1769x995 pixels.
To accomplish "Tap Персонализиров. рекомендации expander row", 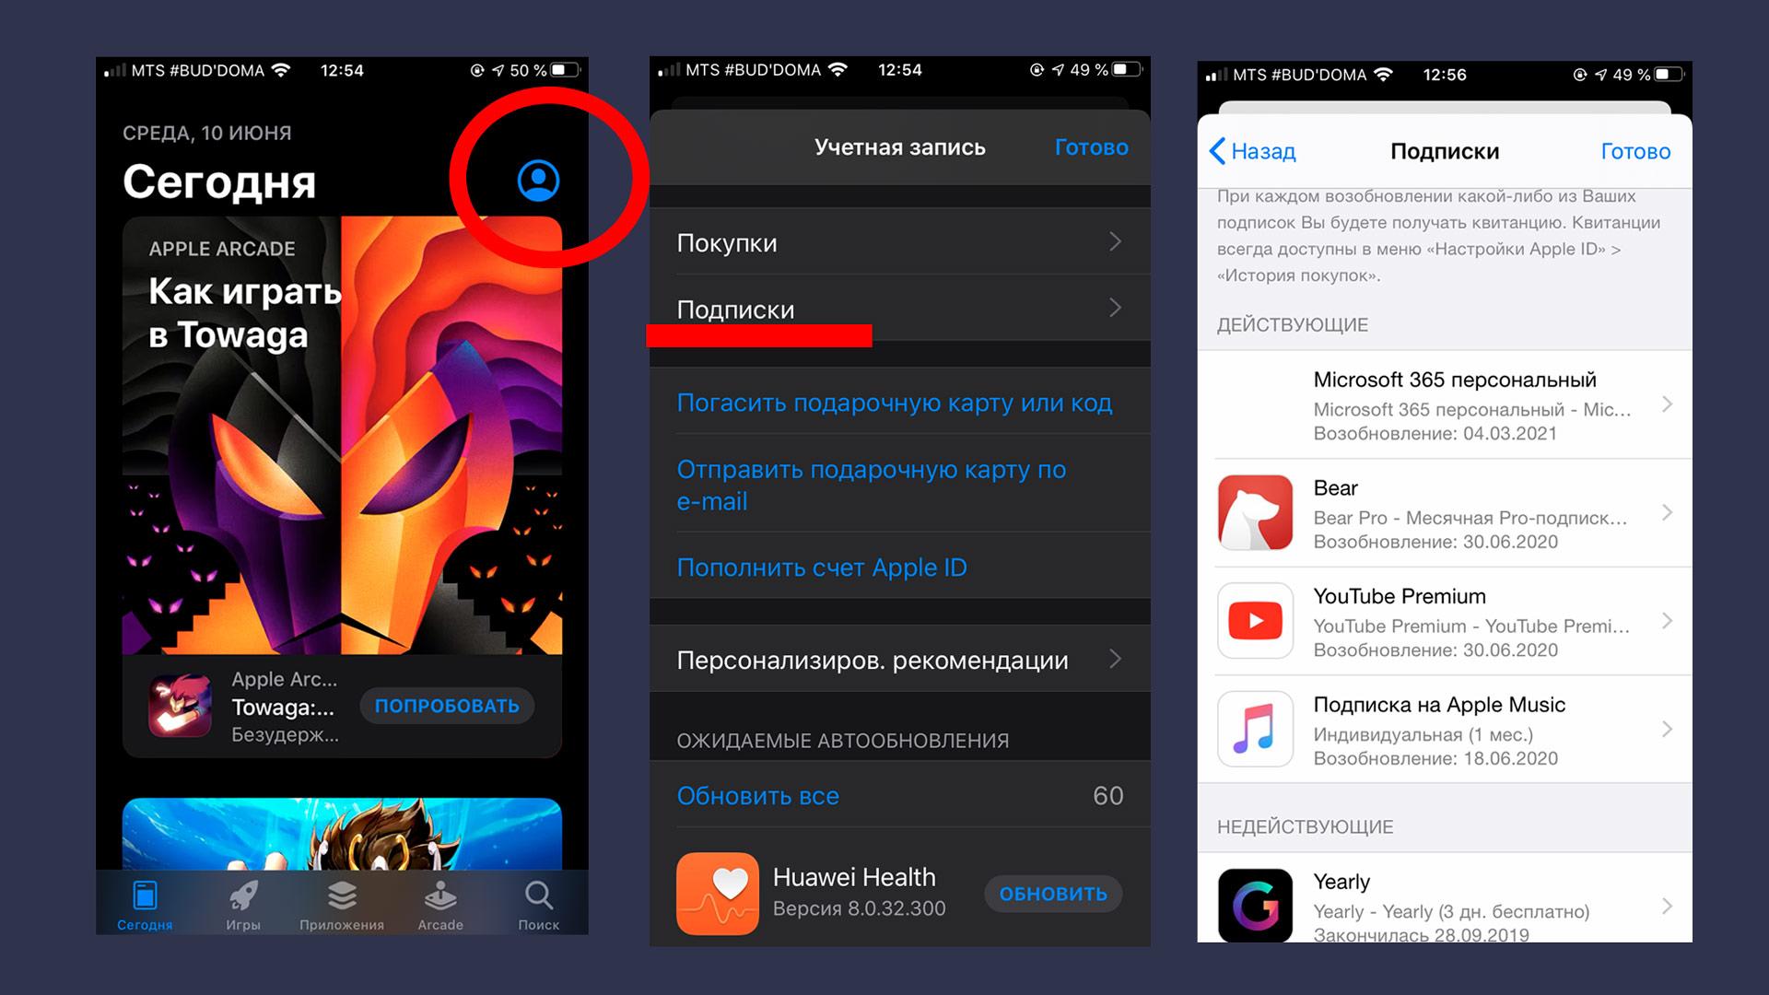I will click(x=884, y=661).
